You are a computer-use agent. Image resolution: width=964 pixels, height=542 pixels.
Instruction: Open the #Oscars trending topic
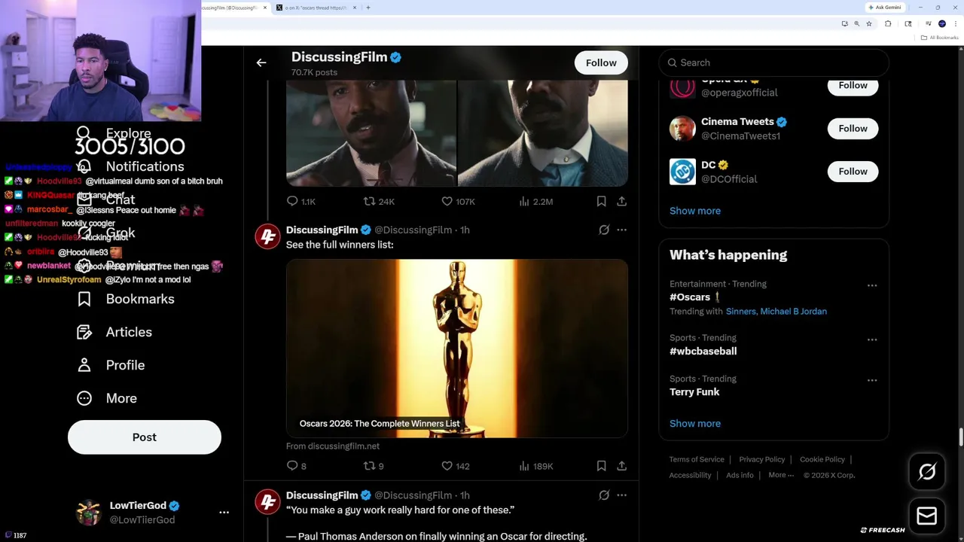click(690, 297)
